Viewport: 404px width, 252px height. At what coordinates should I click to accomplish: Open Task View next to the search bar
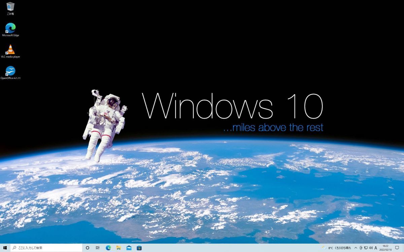[97, 248]
